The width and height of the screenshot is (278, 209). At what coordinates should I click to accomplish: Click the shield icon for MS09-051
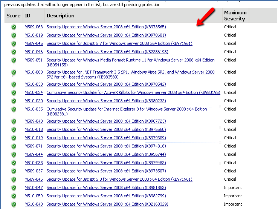click(14, 60)
